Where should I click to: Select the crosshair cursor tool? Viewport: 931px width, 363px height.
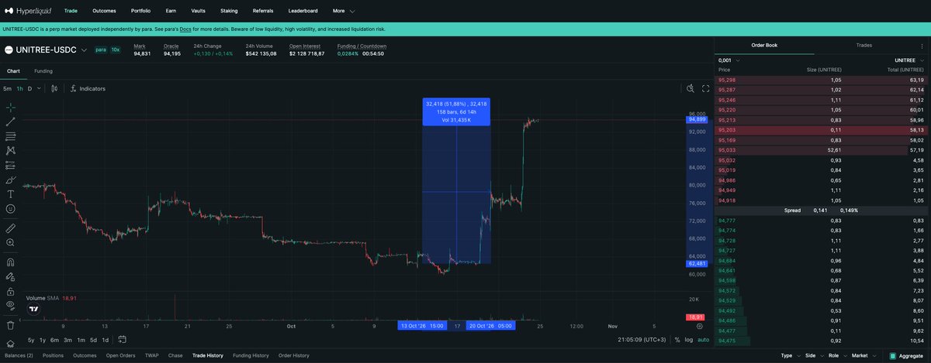tap(10, 108)
